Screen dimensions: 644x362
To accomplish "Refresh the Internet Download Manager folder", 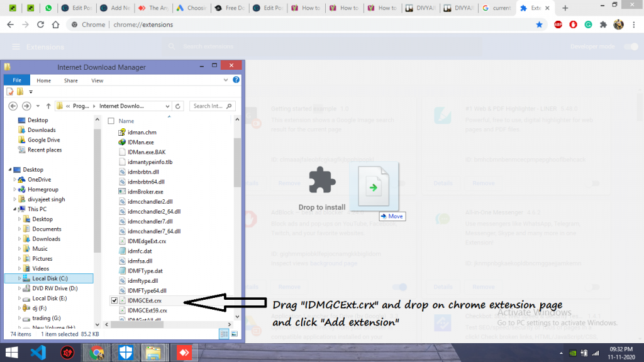I will pyautogui.click(x=178, y=106).
